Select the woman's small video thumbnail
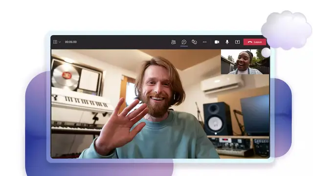Viewport: 313px width, 176px height. pyautogui.click(x=245, y=62)
